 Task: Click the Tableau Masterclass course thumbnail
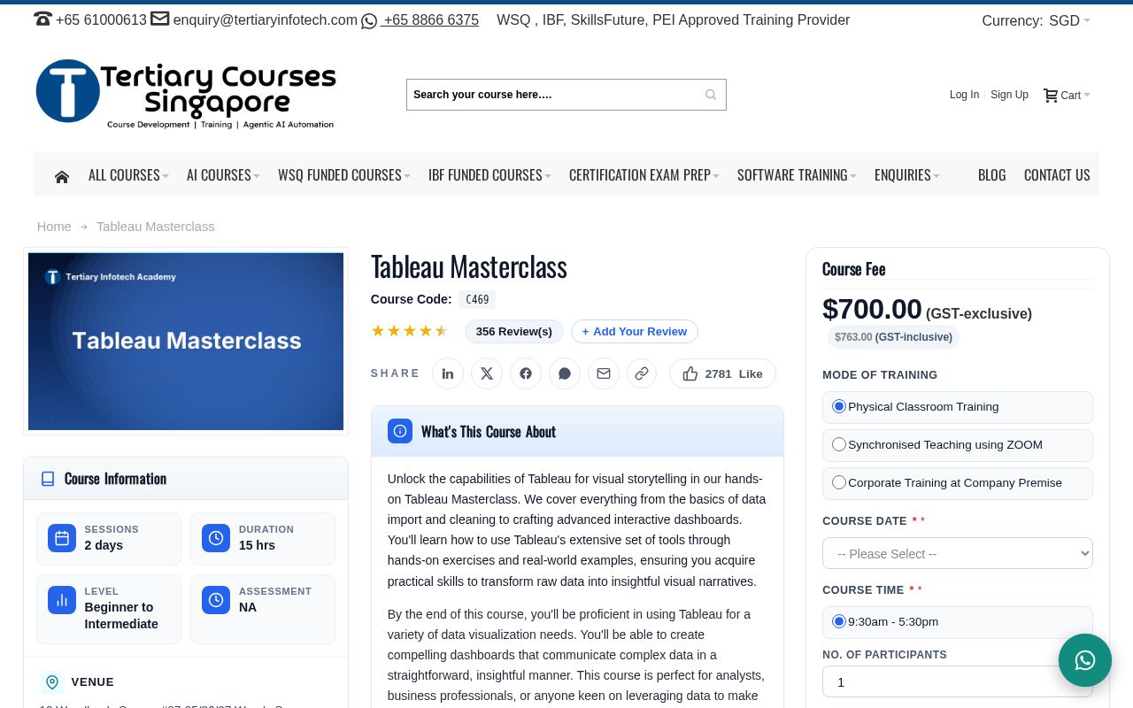[x=186, y=342]
